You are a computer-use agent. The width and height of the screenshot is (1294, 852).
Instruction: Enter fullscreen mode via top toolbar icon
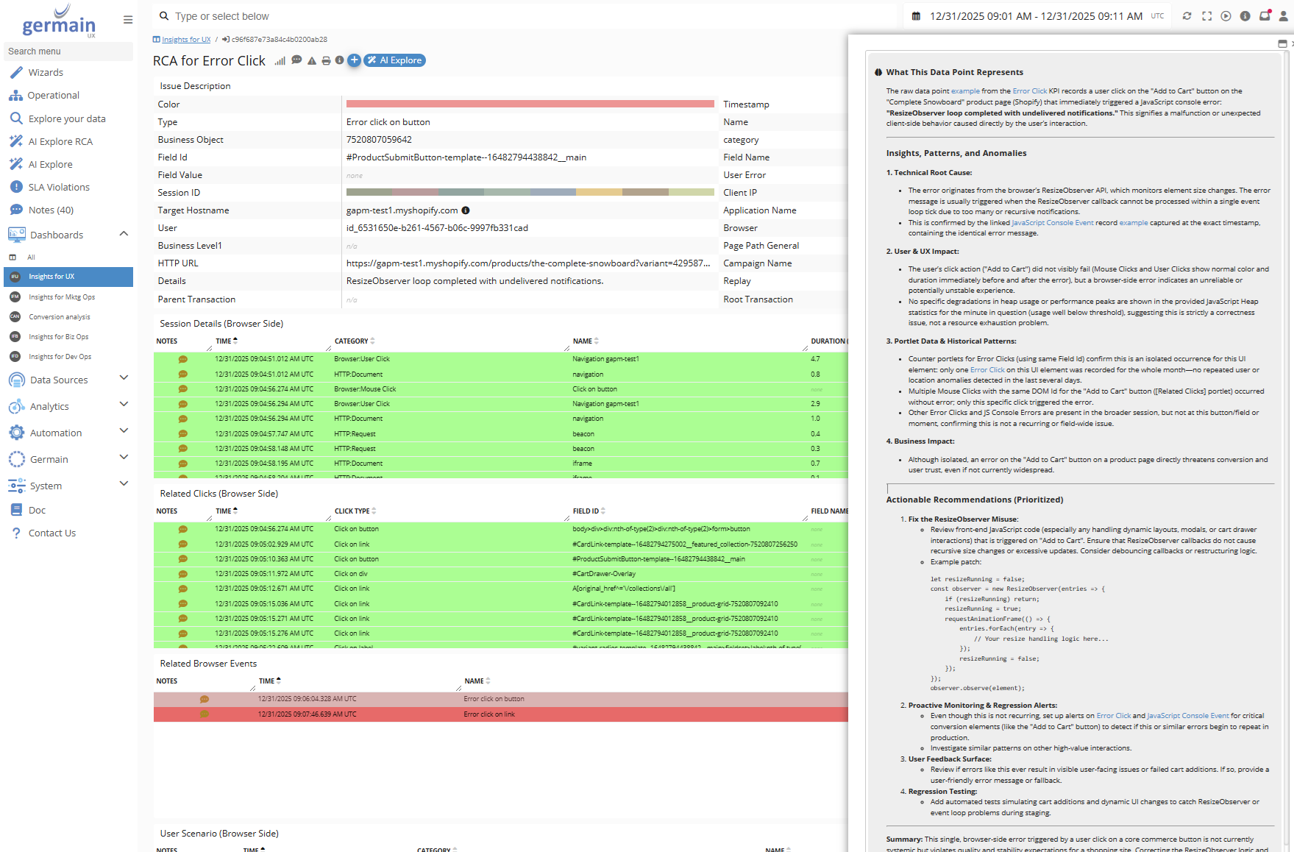pyautogui.click(x=1206, y=16)
